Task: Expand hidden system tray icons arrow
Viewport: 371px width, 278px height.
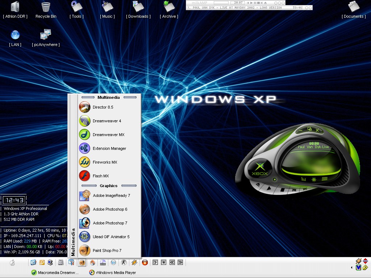Action: pos(351,268)
